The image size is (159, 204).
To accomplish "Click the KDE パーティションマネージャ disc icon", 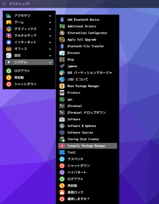I will (62, 73).
